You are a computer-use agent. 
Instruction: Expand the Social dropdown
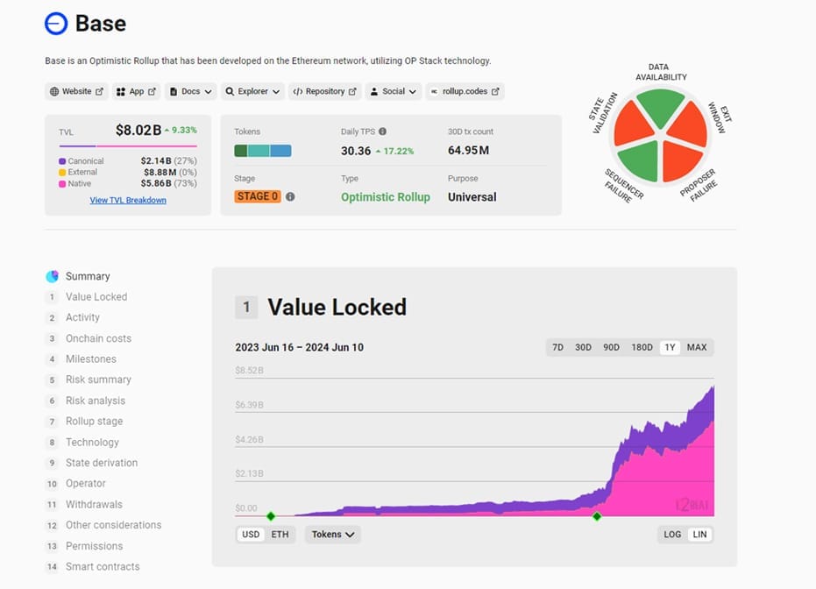394,91
